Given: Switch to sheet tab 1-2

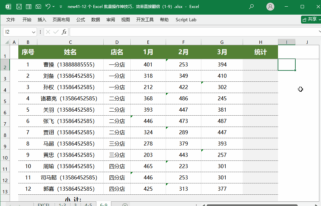Looking at the screenshot, I should pyautogui.click(x=62, y=204).
